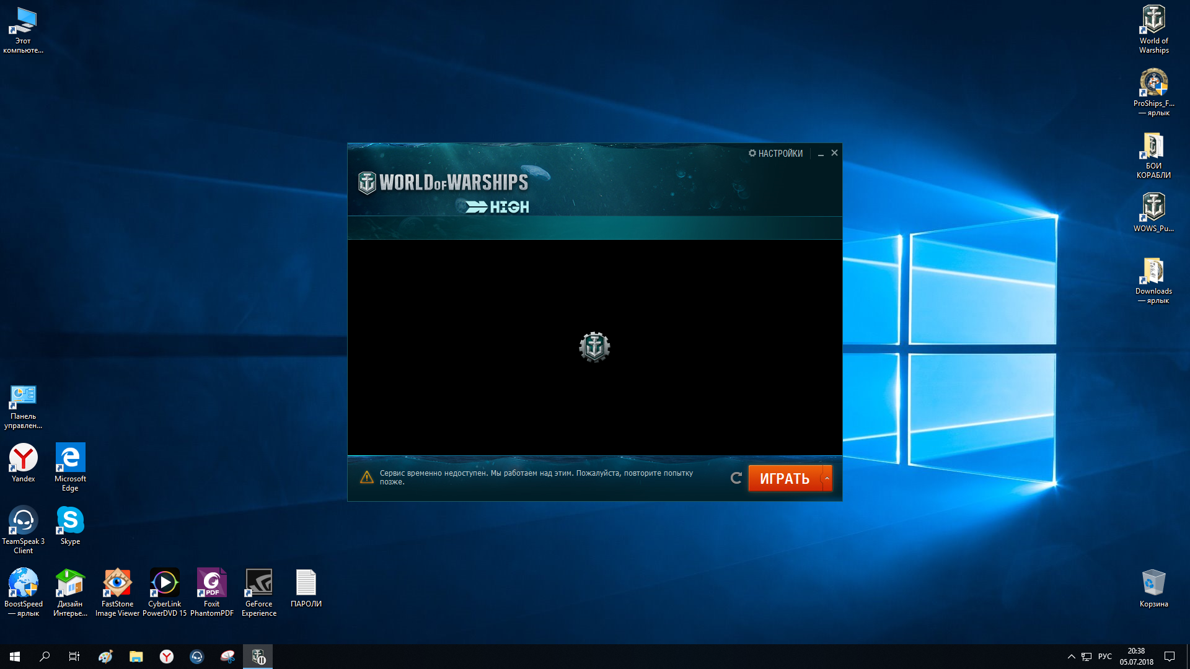Open the Windows Start menu

click(15, 657)
